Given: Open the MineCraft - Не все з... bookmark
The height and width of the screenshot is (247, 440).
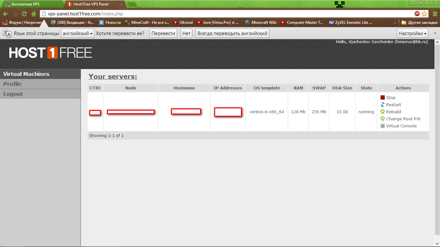Looking at the screenshot, I should tap(147, 23).
